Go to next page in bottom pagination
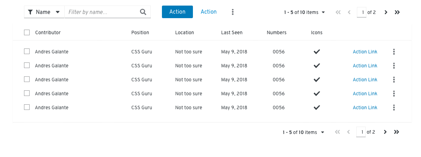421x157 pixels. pos(385,132)
